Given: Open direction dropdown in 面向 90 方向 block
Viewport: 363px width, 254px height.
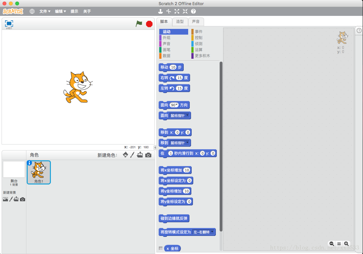Looking at the screenshot, I should (177, 105).
